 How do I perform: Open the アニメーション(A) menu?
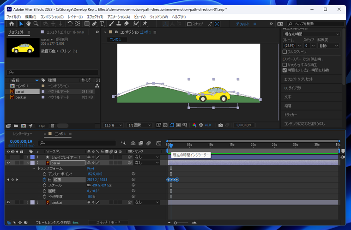[119, 17]
